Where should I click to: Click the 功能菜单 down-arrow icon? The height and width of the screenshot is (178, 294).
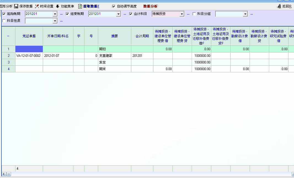tap(58, 6)
